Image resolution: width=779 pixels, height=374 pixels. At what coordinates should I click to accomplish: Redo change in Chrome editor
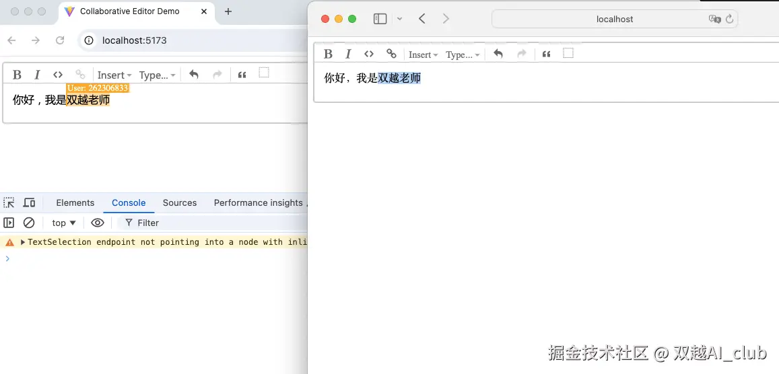coord(217,75)
